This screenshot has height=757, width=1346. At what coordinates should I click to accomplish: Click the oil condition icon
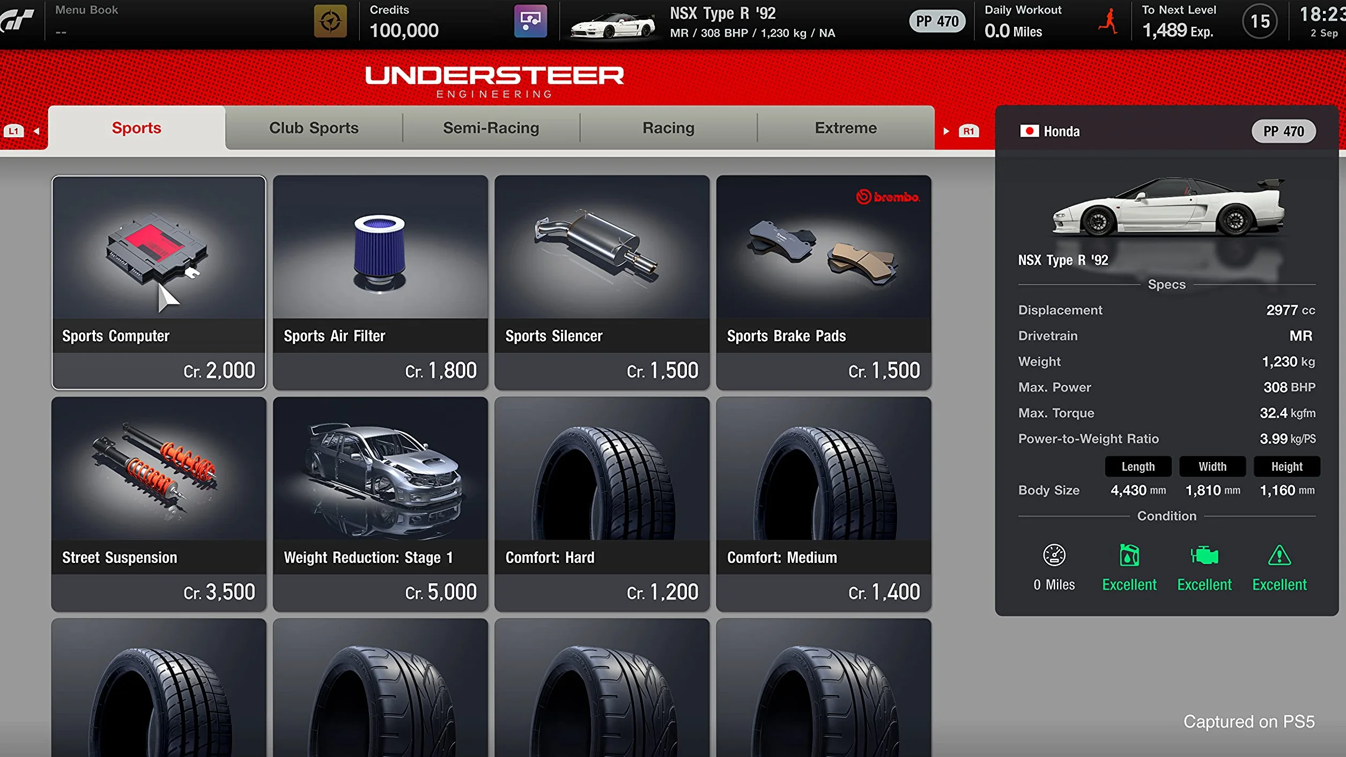(x=1129, y=555)
